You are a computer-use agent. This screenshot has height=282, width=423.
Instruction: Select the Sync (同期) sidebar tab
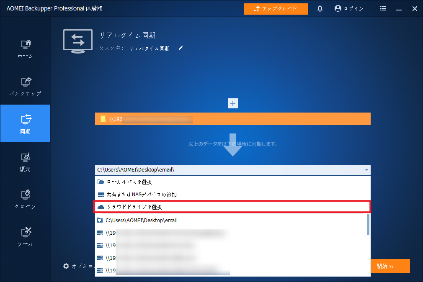(x=25, y=123)
